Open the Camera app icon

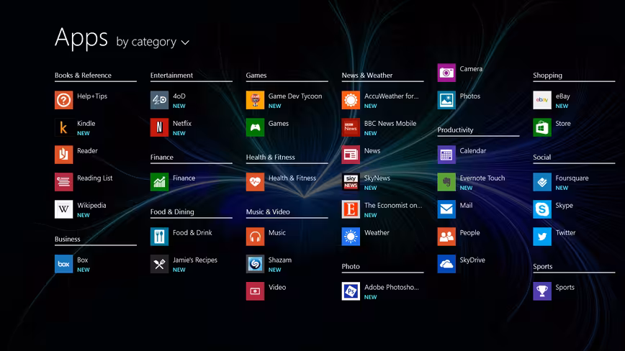pos(446,73)
